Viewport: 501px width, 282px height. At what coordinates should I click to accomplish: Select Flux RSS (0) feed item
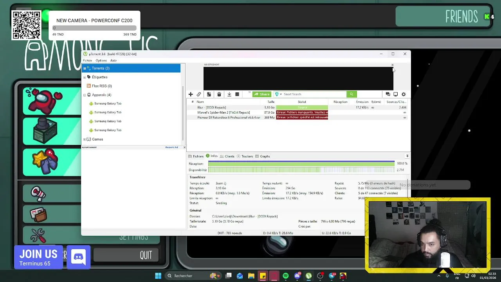102,86
